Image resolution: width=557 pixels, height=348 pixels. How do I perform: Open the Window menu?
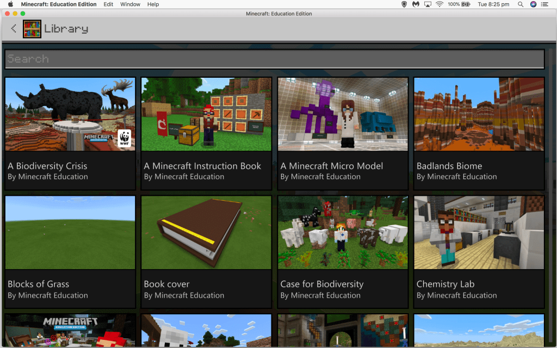tap(130, 4)
